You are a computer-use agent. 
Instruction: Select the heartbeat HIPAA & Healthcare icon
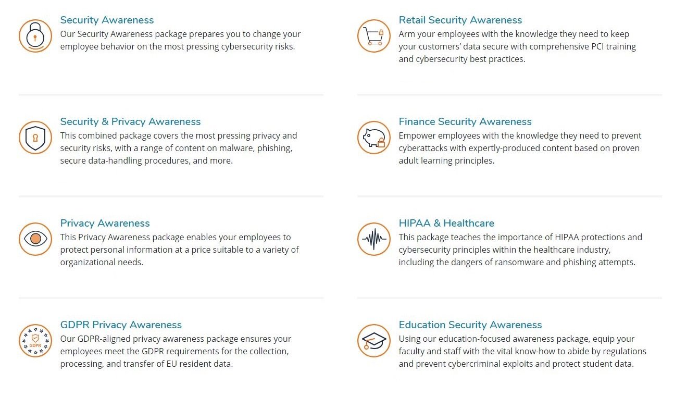coord(374,239)
